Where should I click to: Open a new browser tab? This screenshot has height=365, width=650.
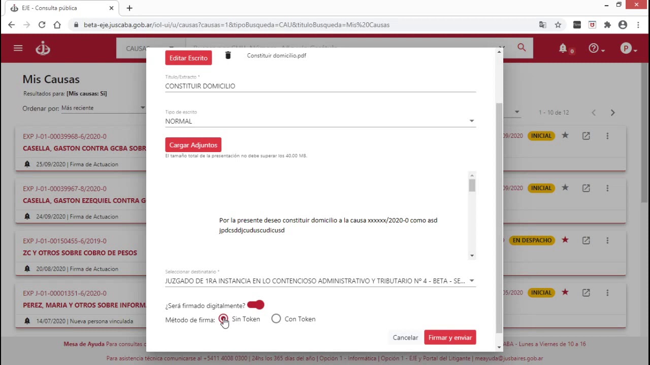point(129,8)
